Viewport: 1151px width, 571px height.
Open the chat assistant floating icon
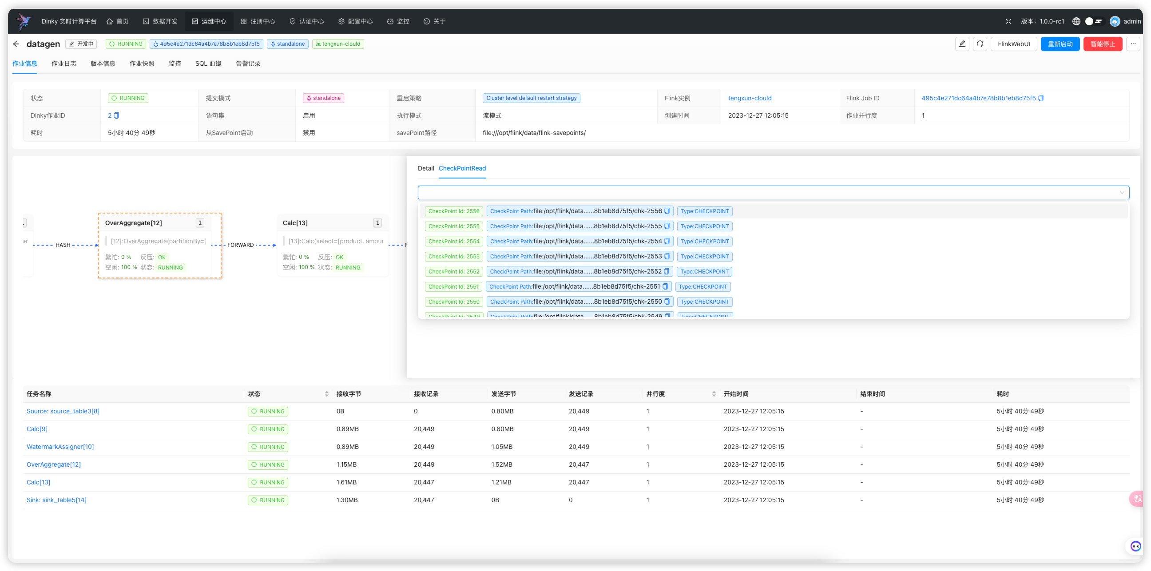(x=1135, y=546)
